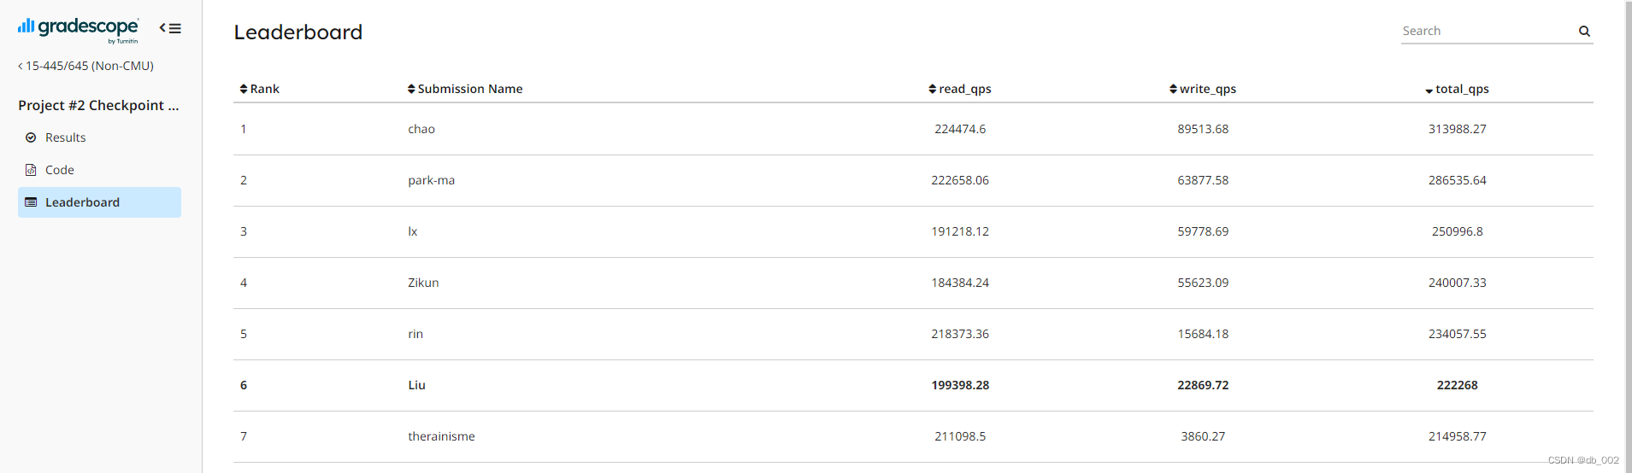Image resolution: width=1632 pixels, height=473 pixels.
Task: Sort by read_qps column
Action: pyautogui.click(x=960, y=89)
